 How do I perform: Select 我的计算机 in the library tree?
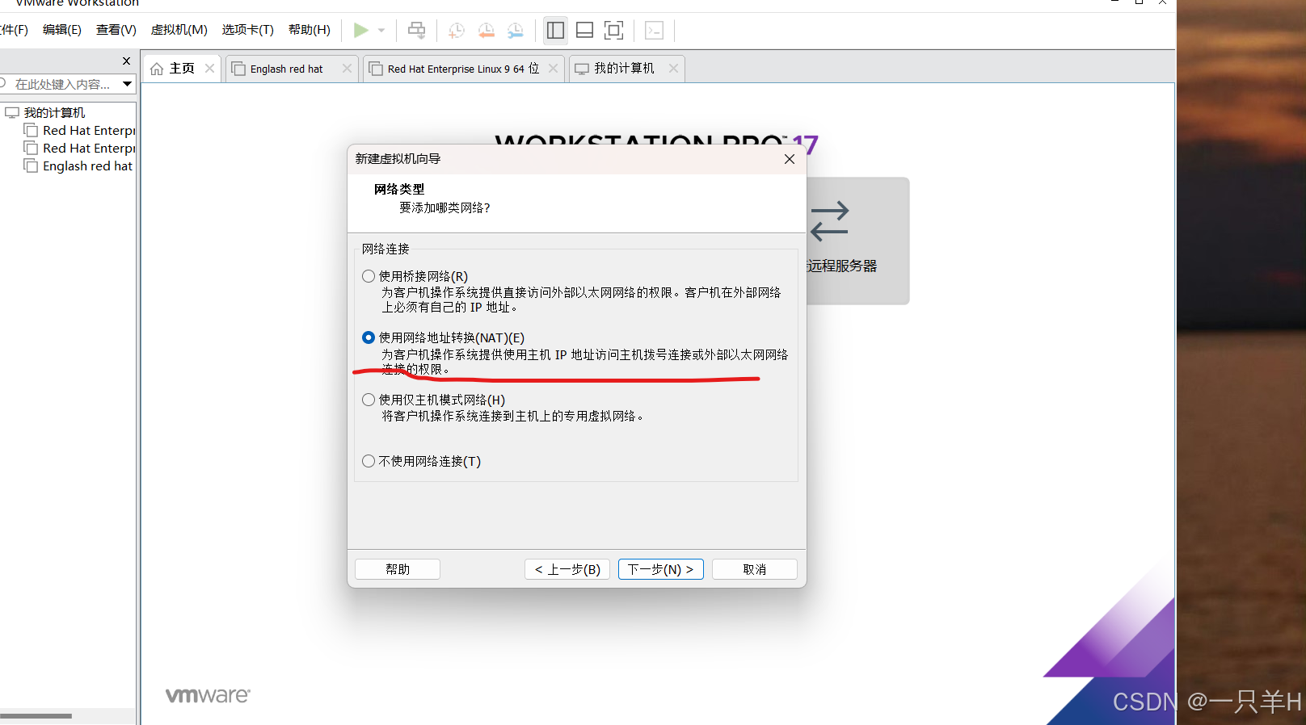pos(54,112)
